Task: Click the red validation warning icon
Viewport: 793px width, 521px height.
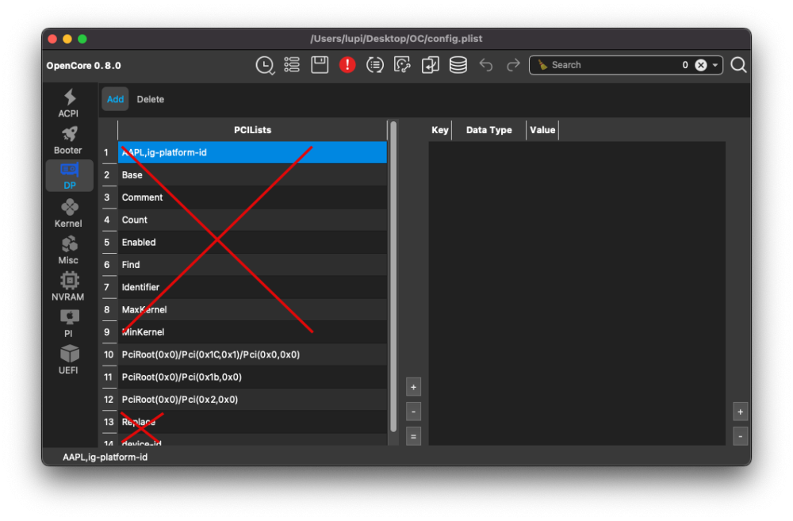Action: tap(347, 65)
